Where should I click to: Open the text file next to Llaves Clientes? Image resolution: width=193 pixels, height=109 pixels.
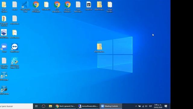[14, 6]
